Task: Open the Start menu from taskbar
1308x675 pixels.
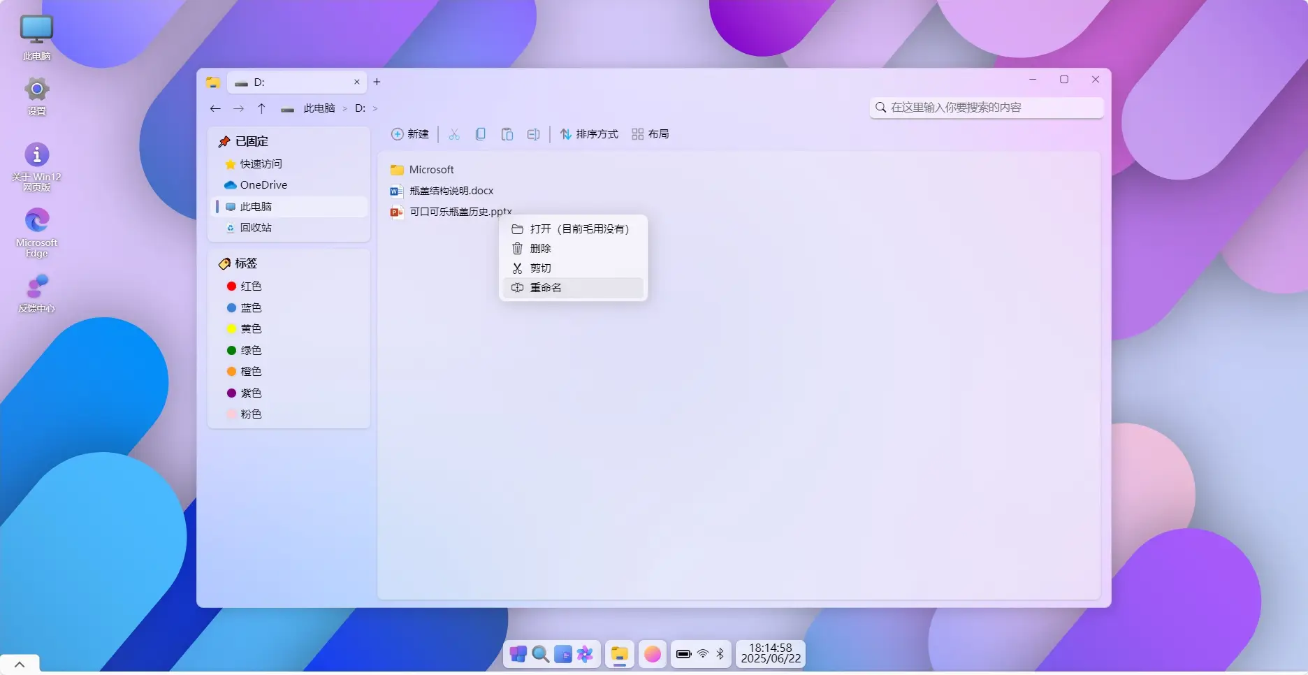Action: pos(518,654)
